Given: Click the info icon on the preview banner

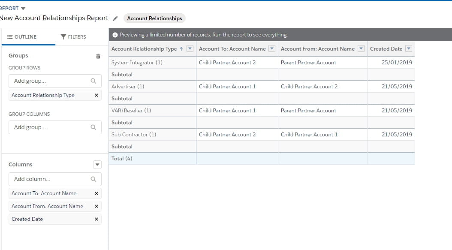Looking at the screenshot, I should 114,34.
